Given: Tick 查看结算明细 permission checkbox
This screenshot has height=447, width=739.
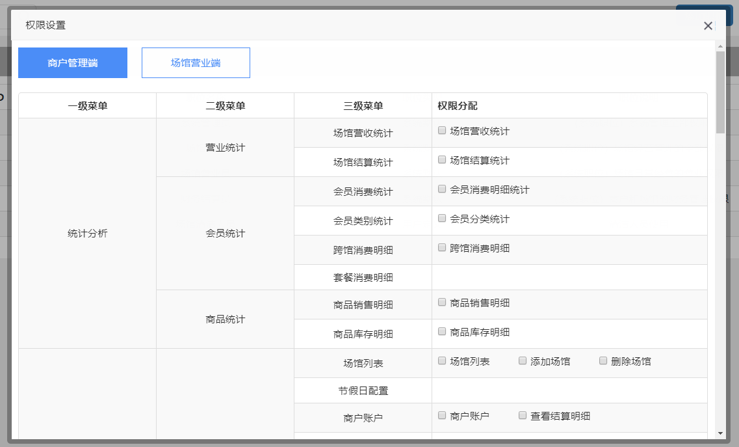Looking at the screenshot, I should (523, 416).
